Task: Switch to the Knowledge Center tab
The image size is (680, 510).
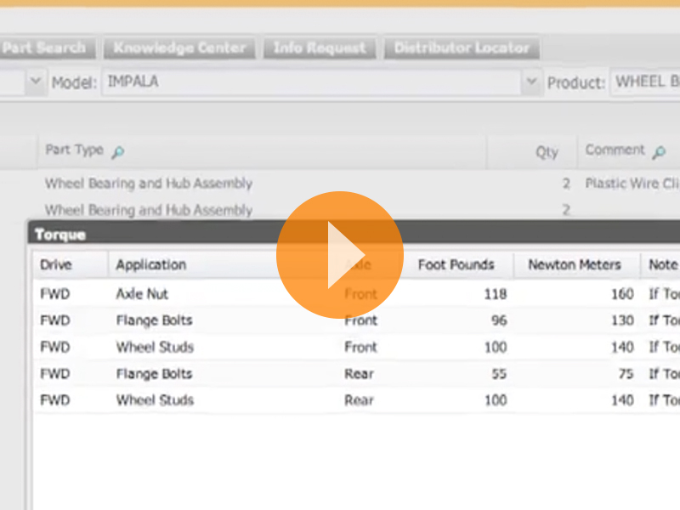Action: pos(179,48)
